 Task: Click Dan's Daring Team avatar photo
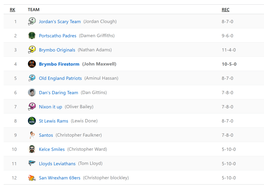[x=32, y=92]
